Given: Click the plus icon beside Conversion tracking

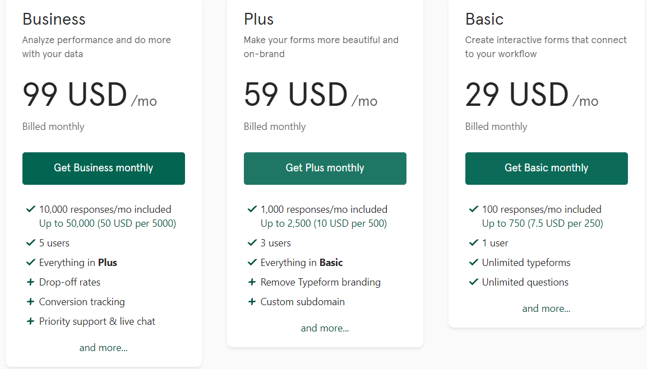Looking at the screenshot, I should (x=31, y=302).
